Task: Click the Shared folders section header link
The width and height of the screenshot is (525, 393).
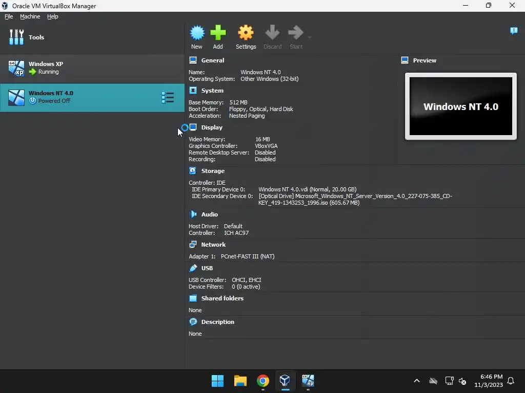Action: point(223,298)
